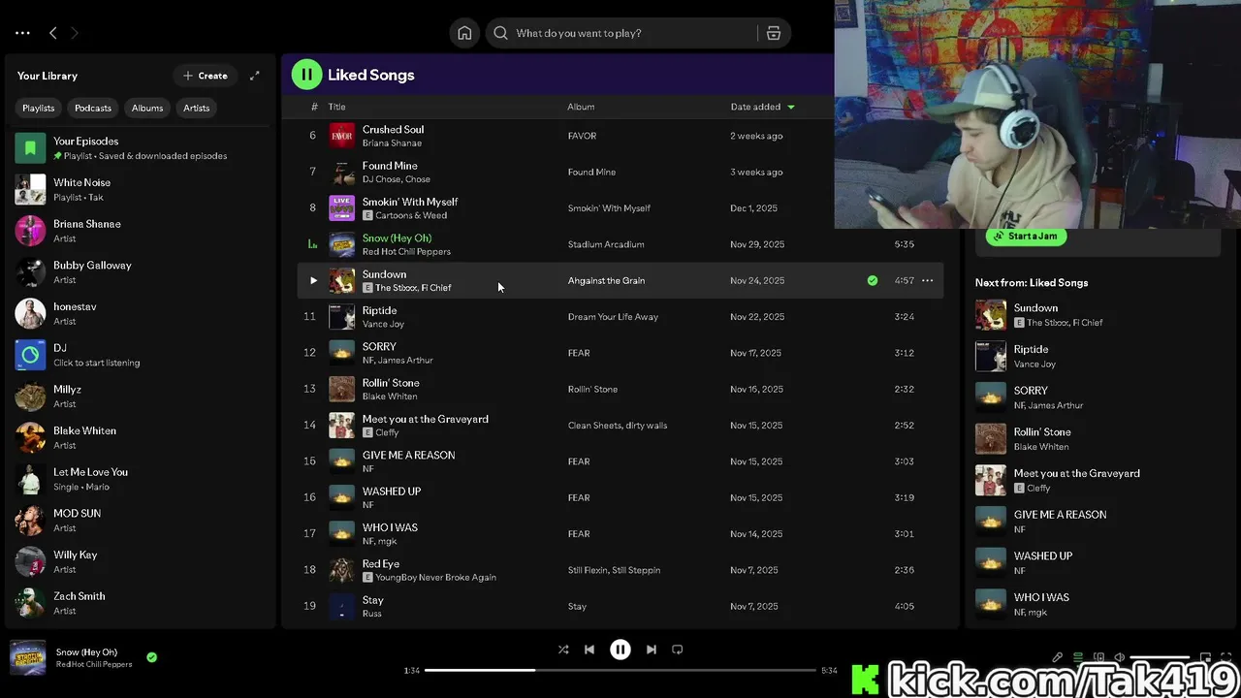1241x698 pixels.
Task: Open Connect to a device
Action: click(x=1098, y=657)
